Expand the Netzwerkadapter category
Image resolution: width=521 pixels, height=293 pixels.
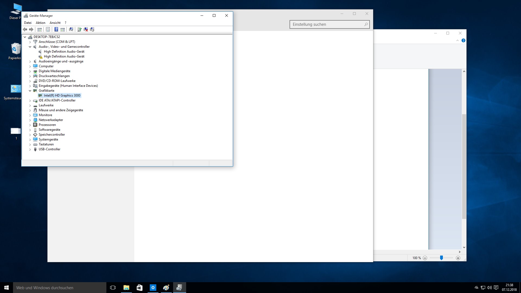(30, 120)
